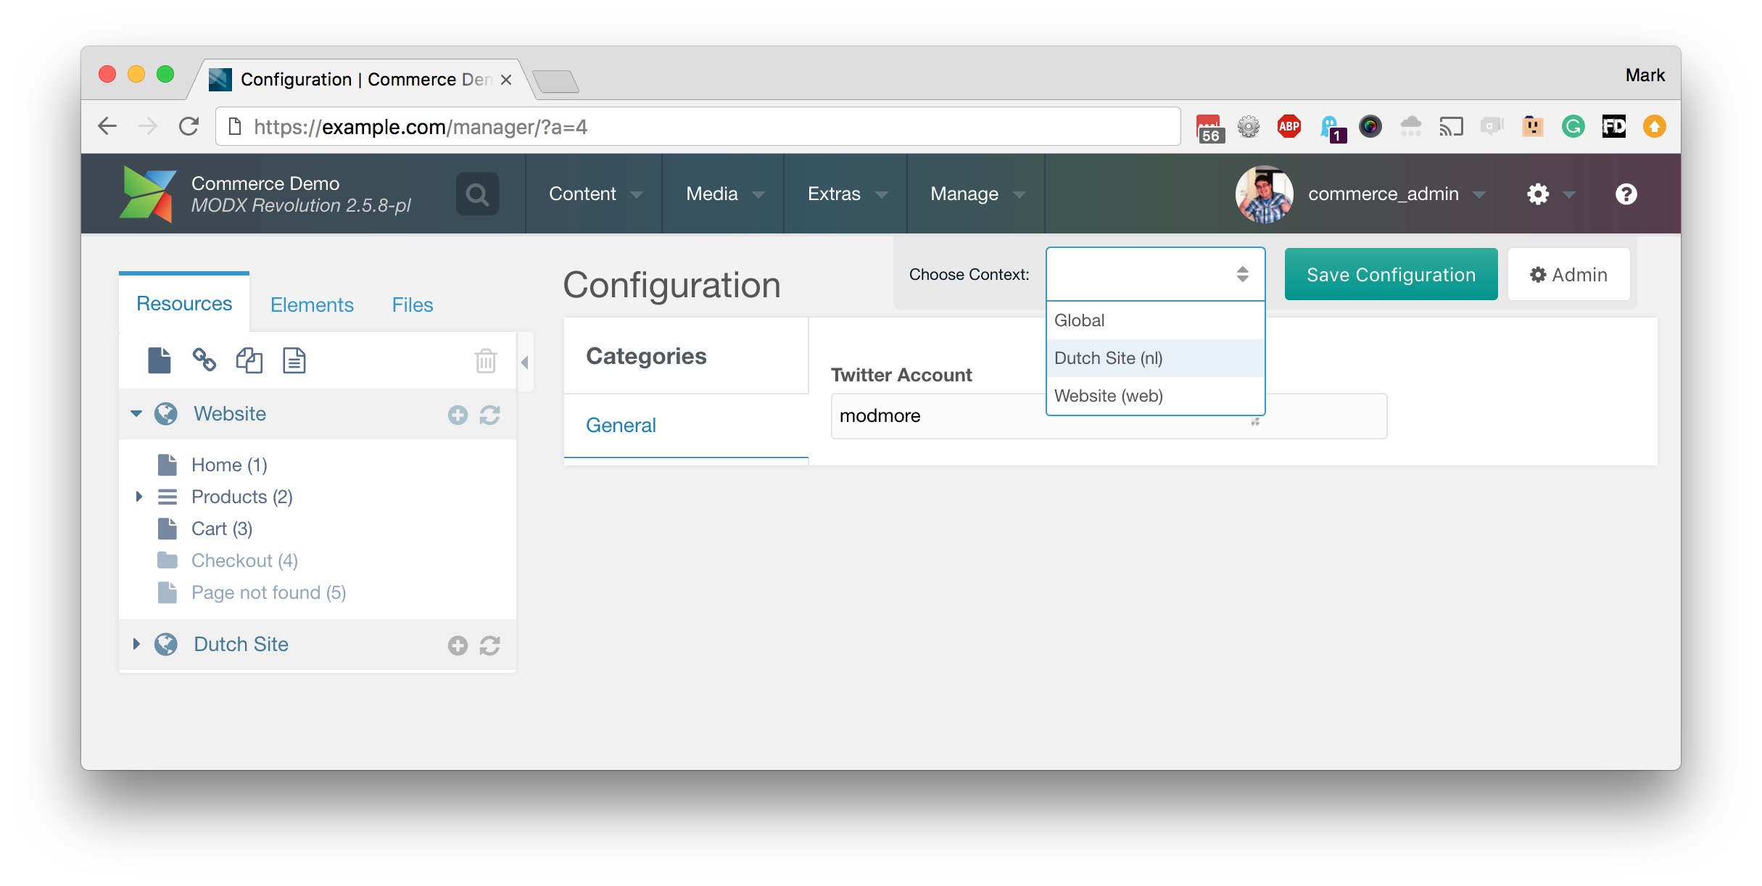Expand the Products (2) tree node

pyautogui.click(x=138, y=497)
